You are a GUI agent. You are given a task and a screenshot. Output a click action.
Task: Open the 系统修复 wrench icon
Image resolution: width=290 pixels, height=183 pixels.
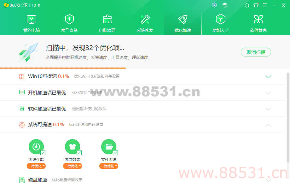coord(145,19)
